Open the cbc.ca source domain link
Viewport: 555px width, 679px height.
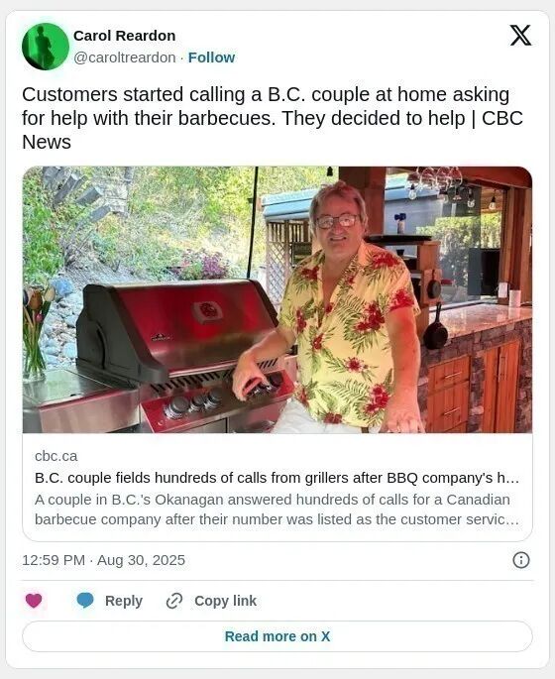click(55, 456)
